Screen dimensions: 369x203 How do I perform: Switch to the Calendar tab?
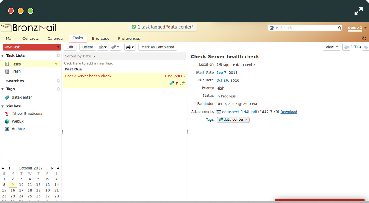tap(56, 39)
